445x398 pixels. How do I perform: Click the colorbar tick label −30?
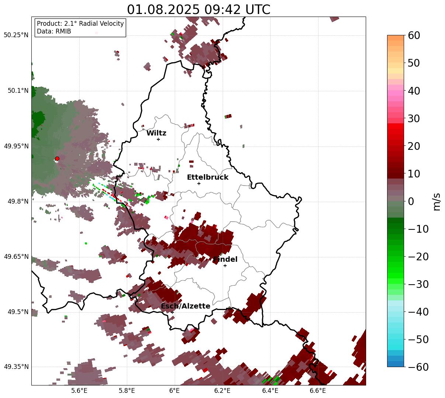click(418, 284)
